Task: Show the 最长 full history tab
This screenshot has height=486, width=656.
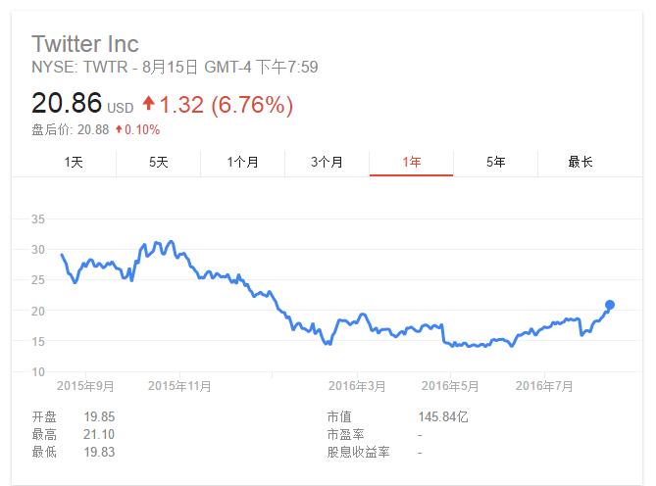Action: [x=580, y=162]
